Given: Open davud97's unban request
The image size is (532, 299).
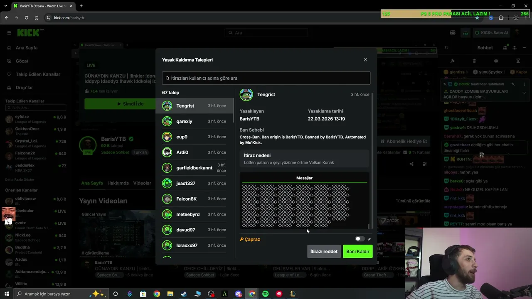Looking at the screenshot, I should click(x=195, y=230).
